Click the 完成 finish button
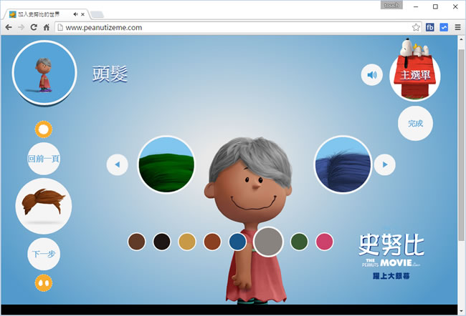The height and width of the screenshot is (316, 466). [x=415, y=123]
